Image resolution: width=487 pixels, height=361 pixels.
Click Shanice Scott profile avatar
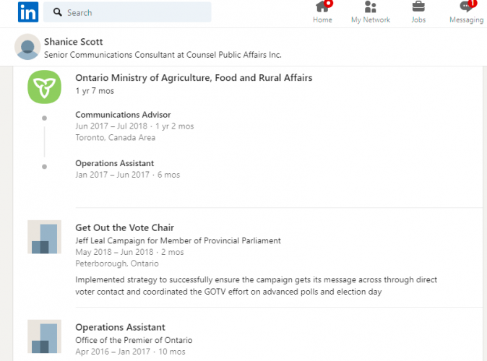pyautogui.click(x=27, y=47)
